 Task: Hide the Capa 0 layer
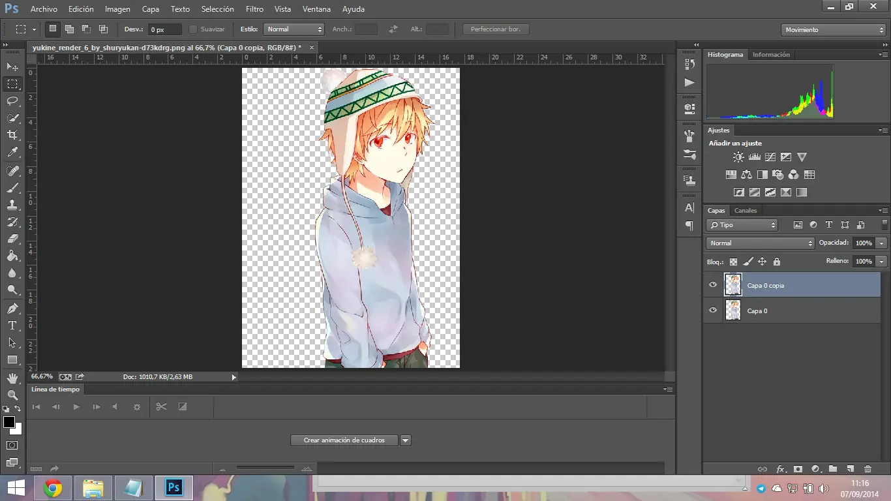click(x=713, y=311)
